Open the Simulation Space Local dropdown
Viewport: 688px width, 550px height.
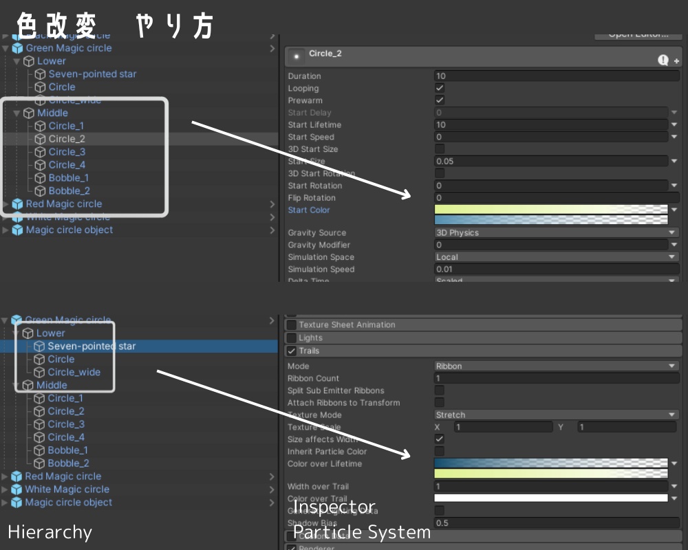click(555, 257)
